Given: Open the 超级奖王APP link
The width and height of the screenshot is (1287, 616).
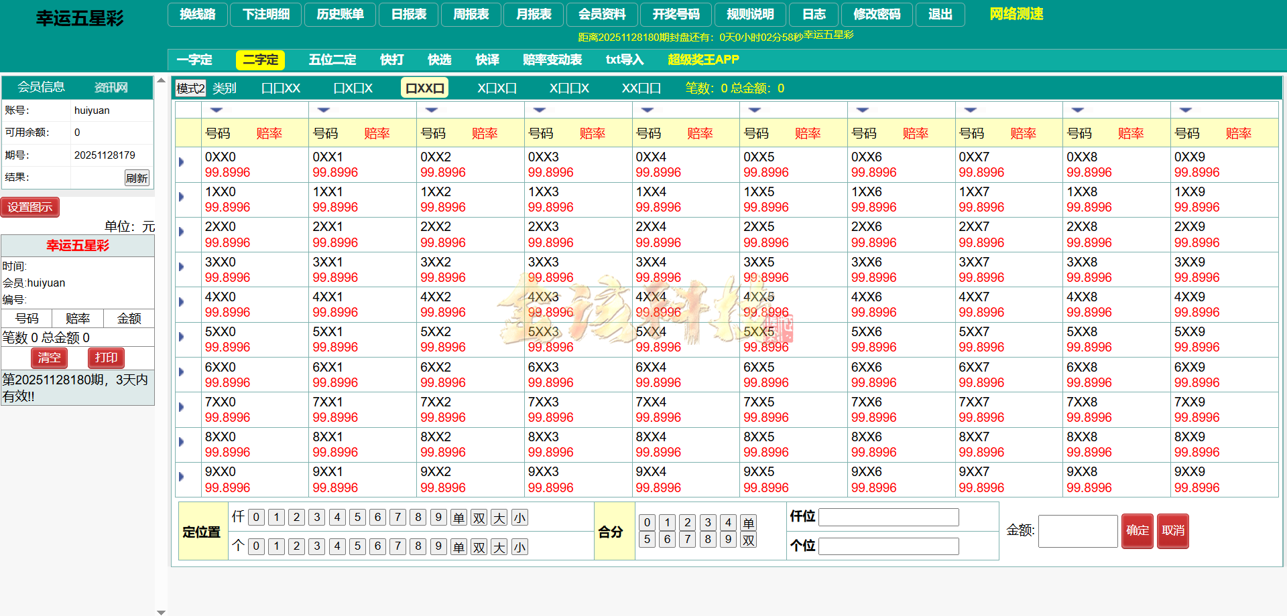Looking at the screenshot, I should [703, 60].
